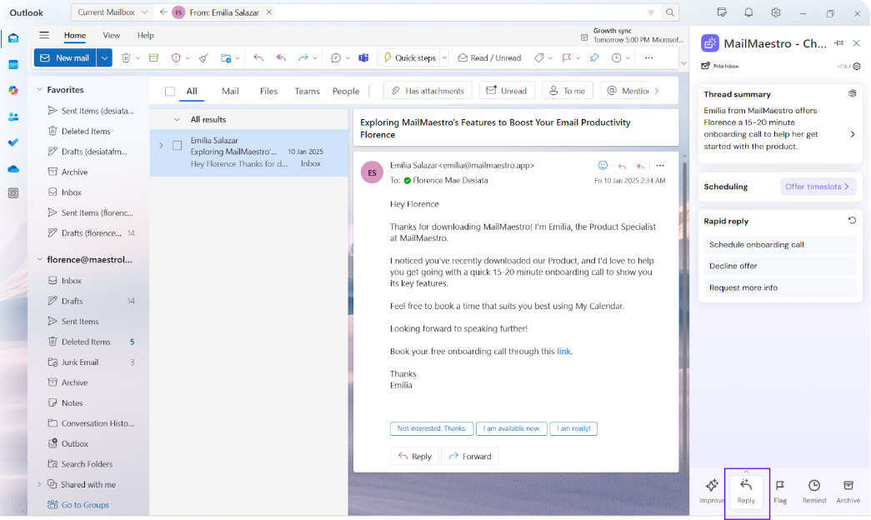The width and height of the screenshot is (871, 520).
Task: Click the search magnifier icon
Action: (x=670, y=12)
